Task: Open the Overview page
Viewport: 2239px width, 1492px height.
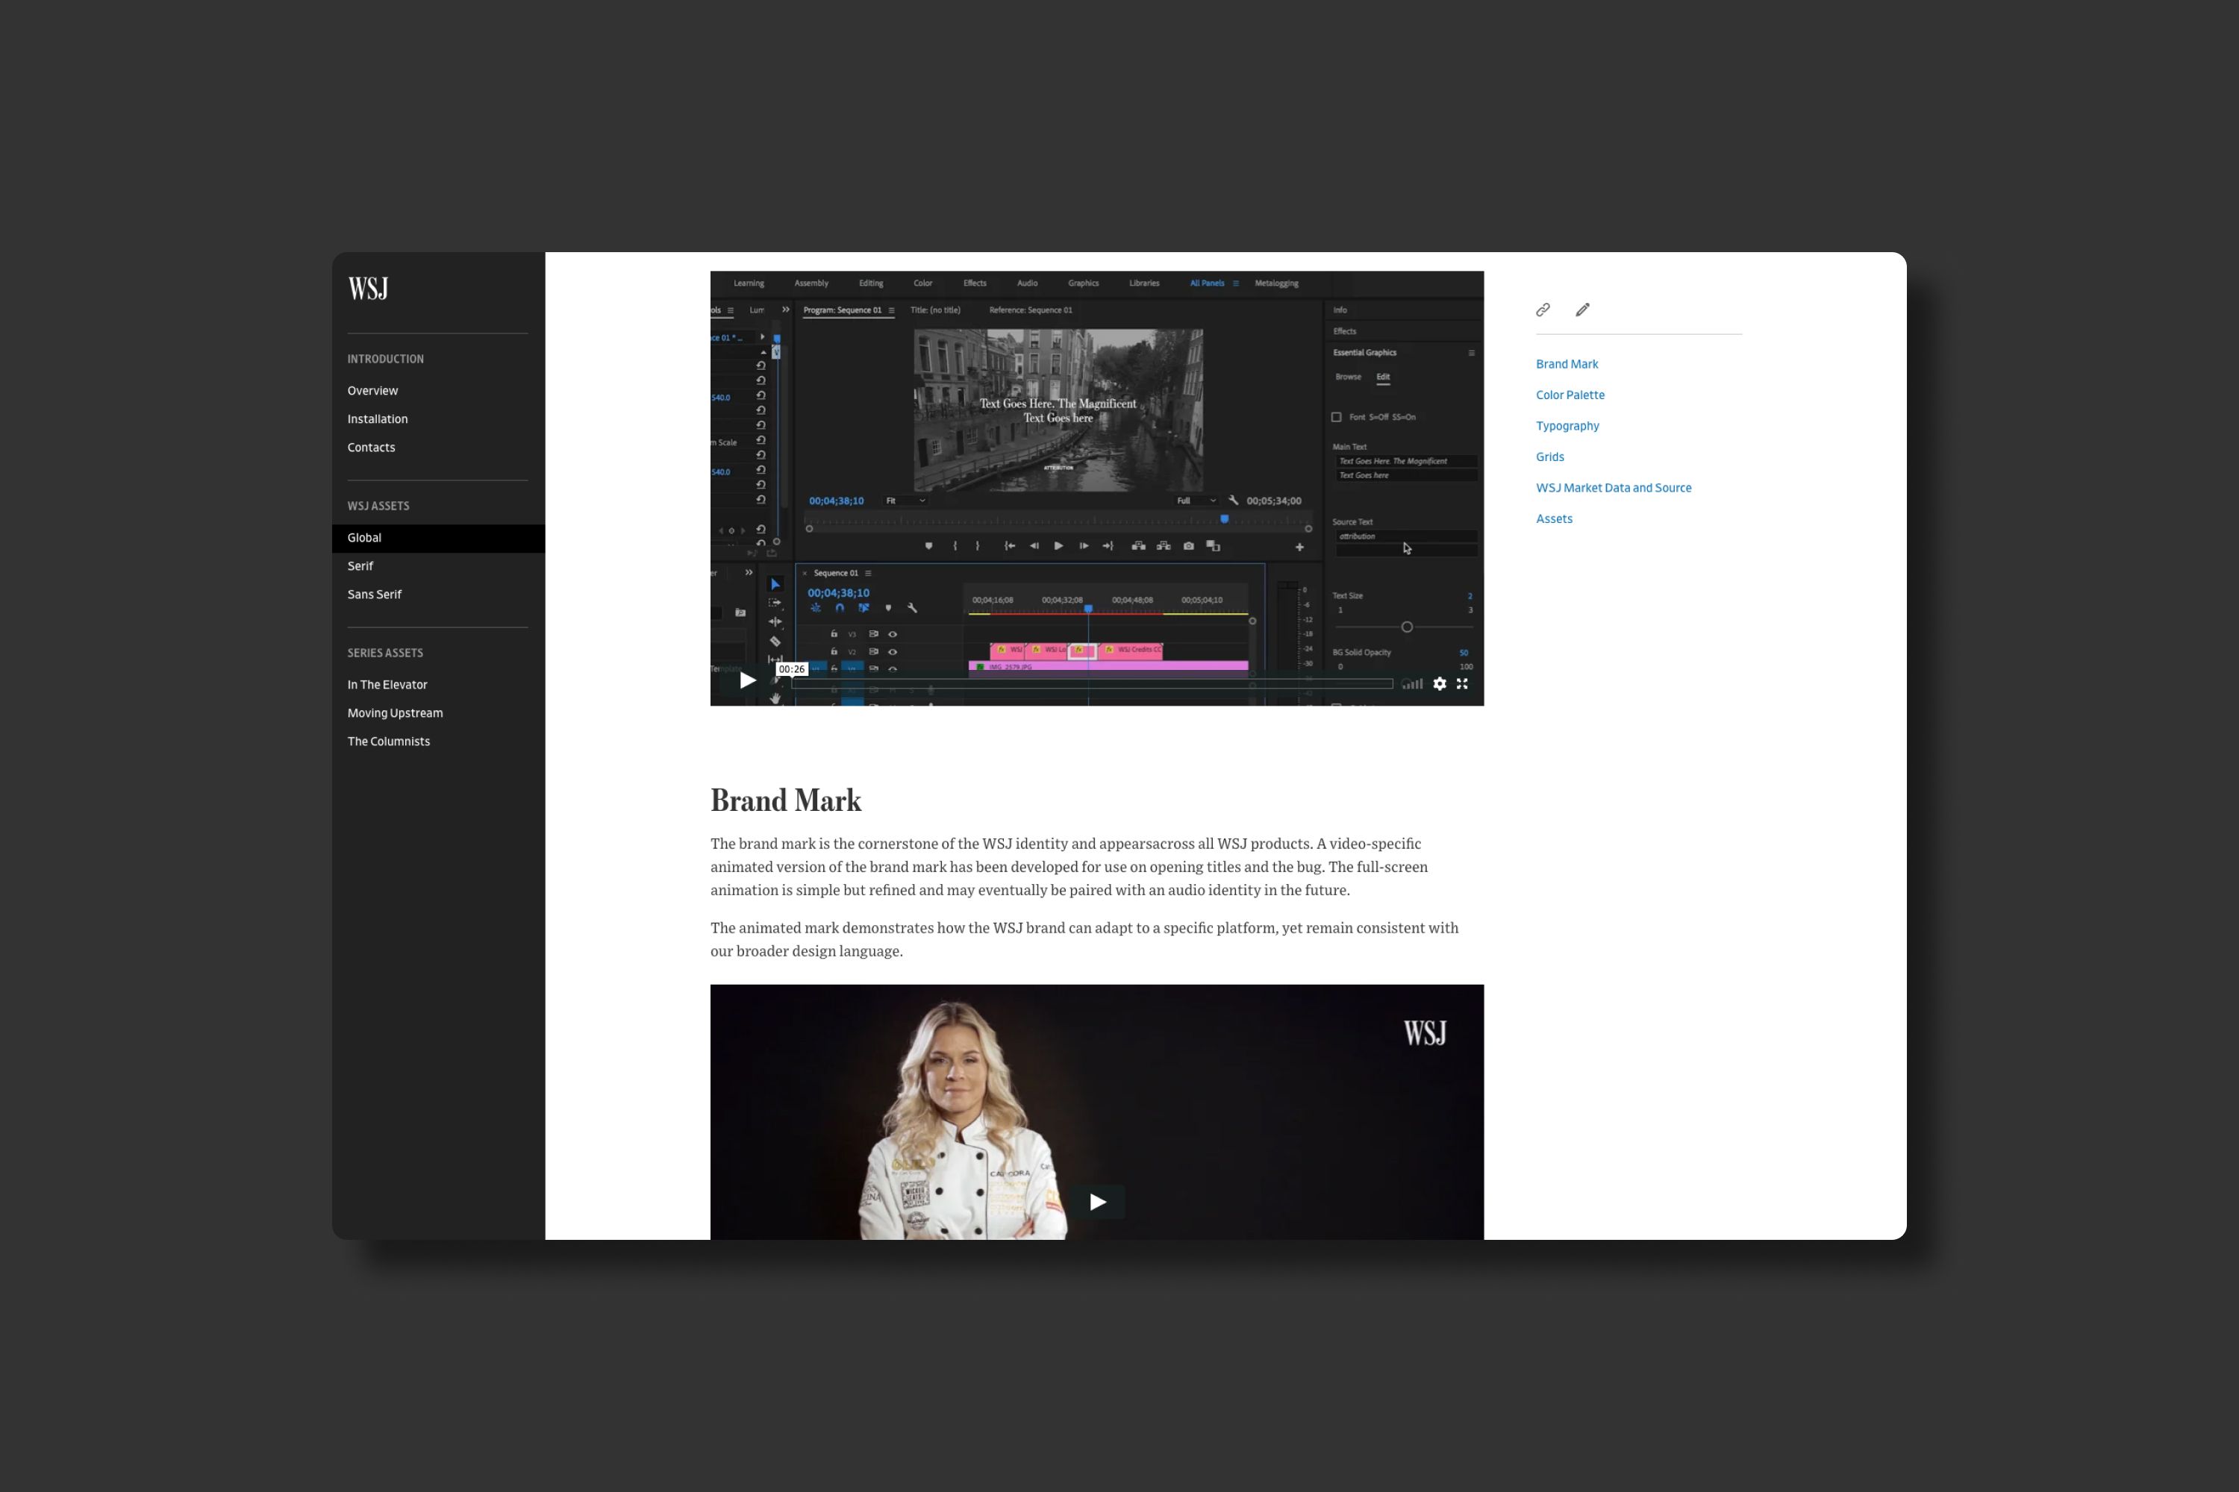Action: (x=372, y=390)
